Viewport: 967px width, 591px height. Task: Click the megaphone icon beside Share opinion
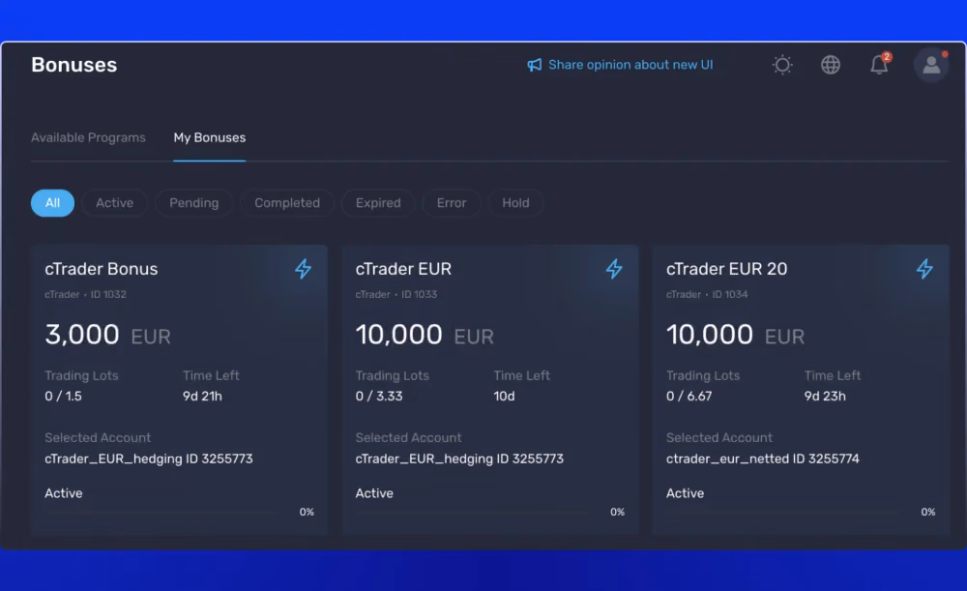point(534,65)
